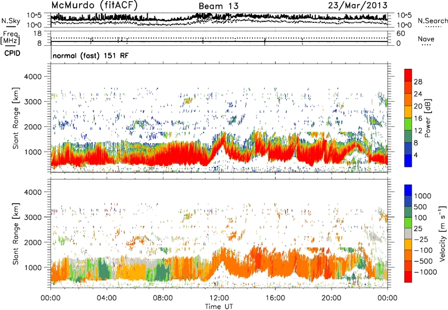
Task: Click the yellow velocity region near 06:00
Action: (x=133, y=272)
